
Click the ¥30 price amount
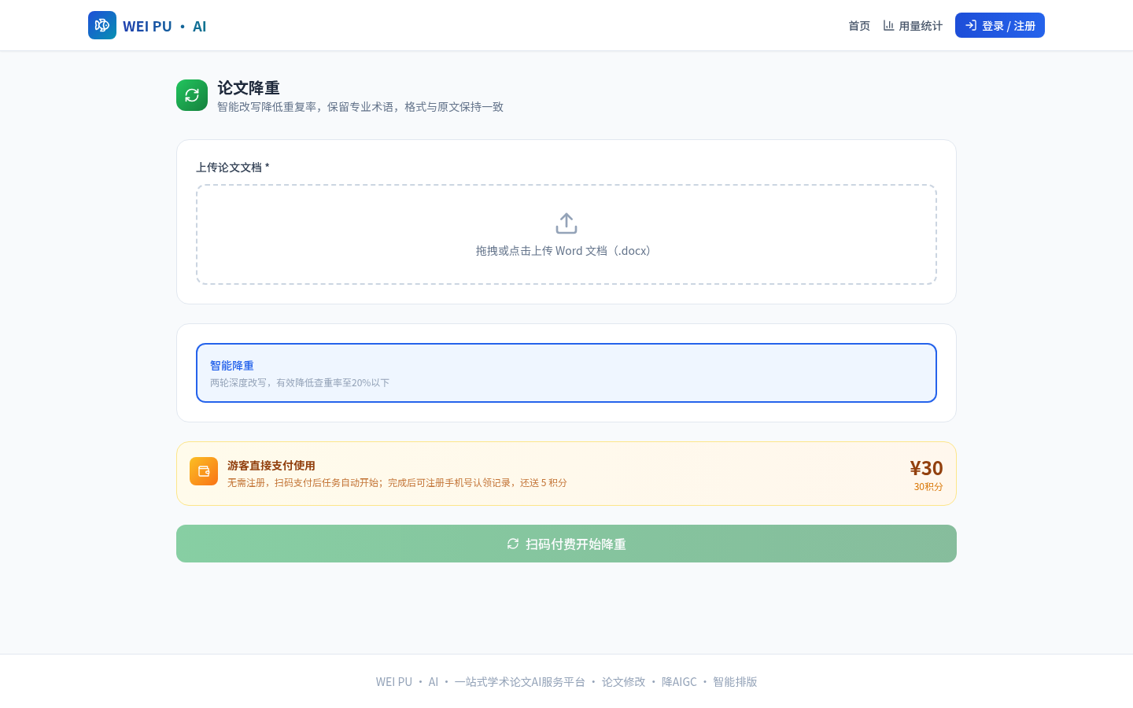pyautogui.click(x=926, y=468)
